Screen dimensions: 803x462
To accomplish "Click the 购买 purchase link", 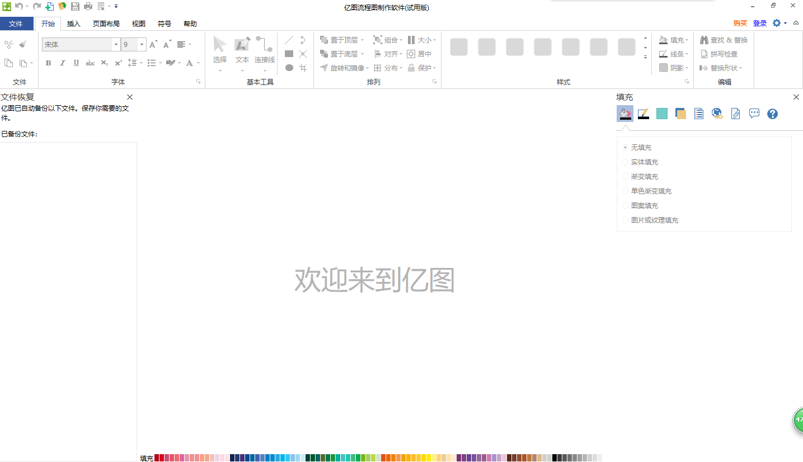I will point(740,23).
